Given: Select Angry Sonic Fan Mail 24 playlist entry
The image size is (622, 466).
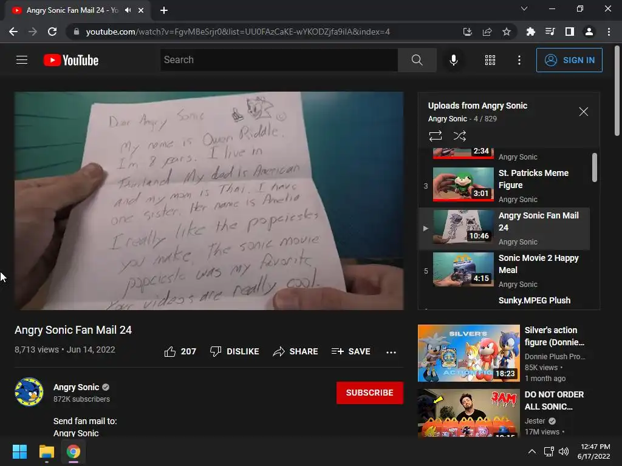Looking at the screenshot, I should [504, 229].
